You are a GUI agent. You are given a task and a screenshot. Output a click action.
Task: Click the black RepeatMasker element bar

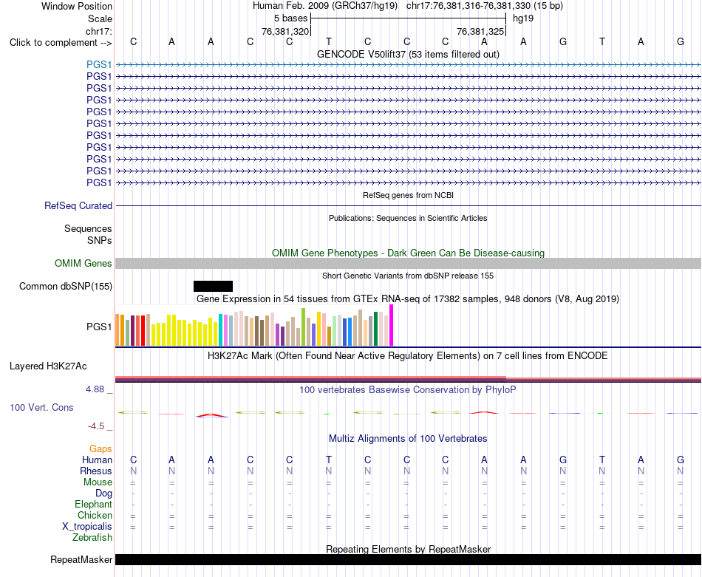[408, 559]
